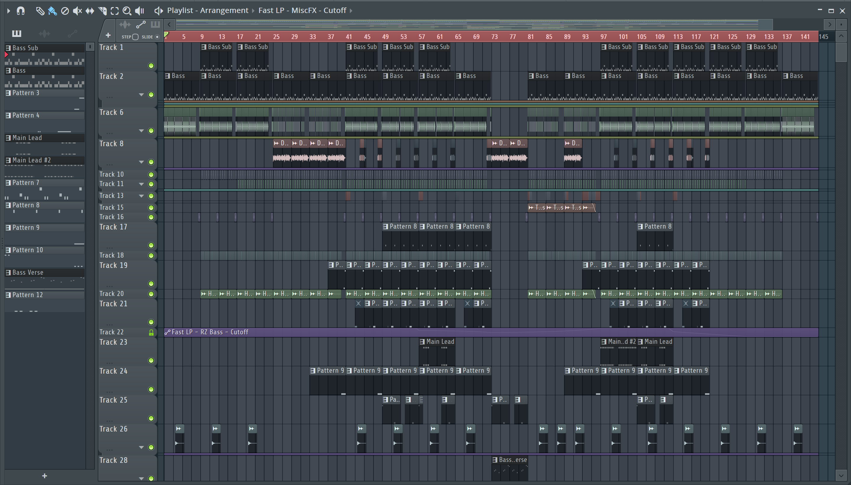
Task: Click the Track 17 name label
Action: coord(113,227)
